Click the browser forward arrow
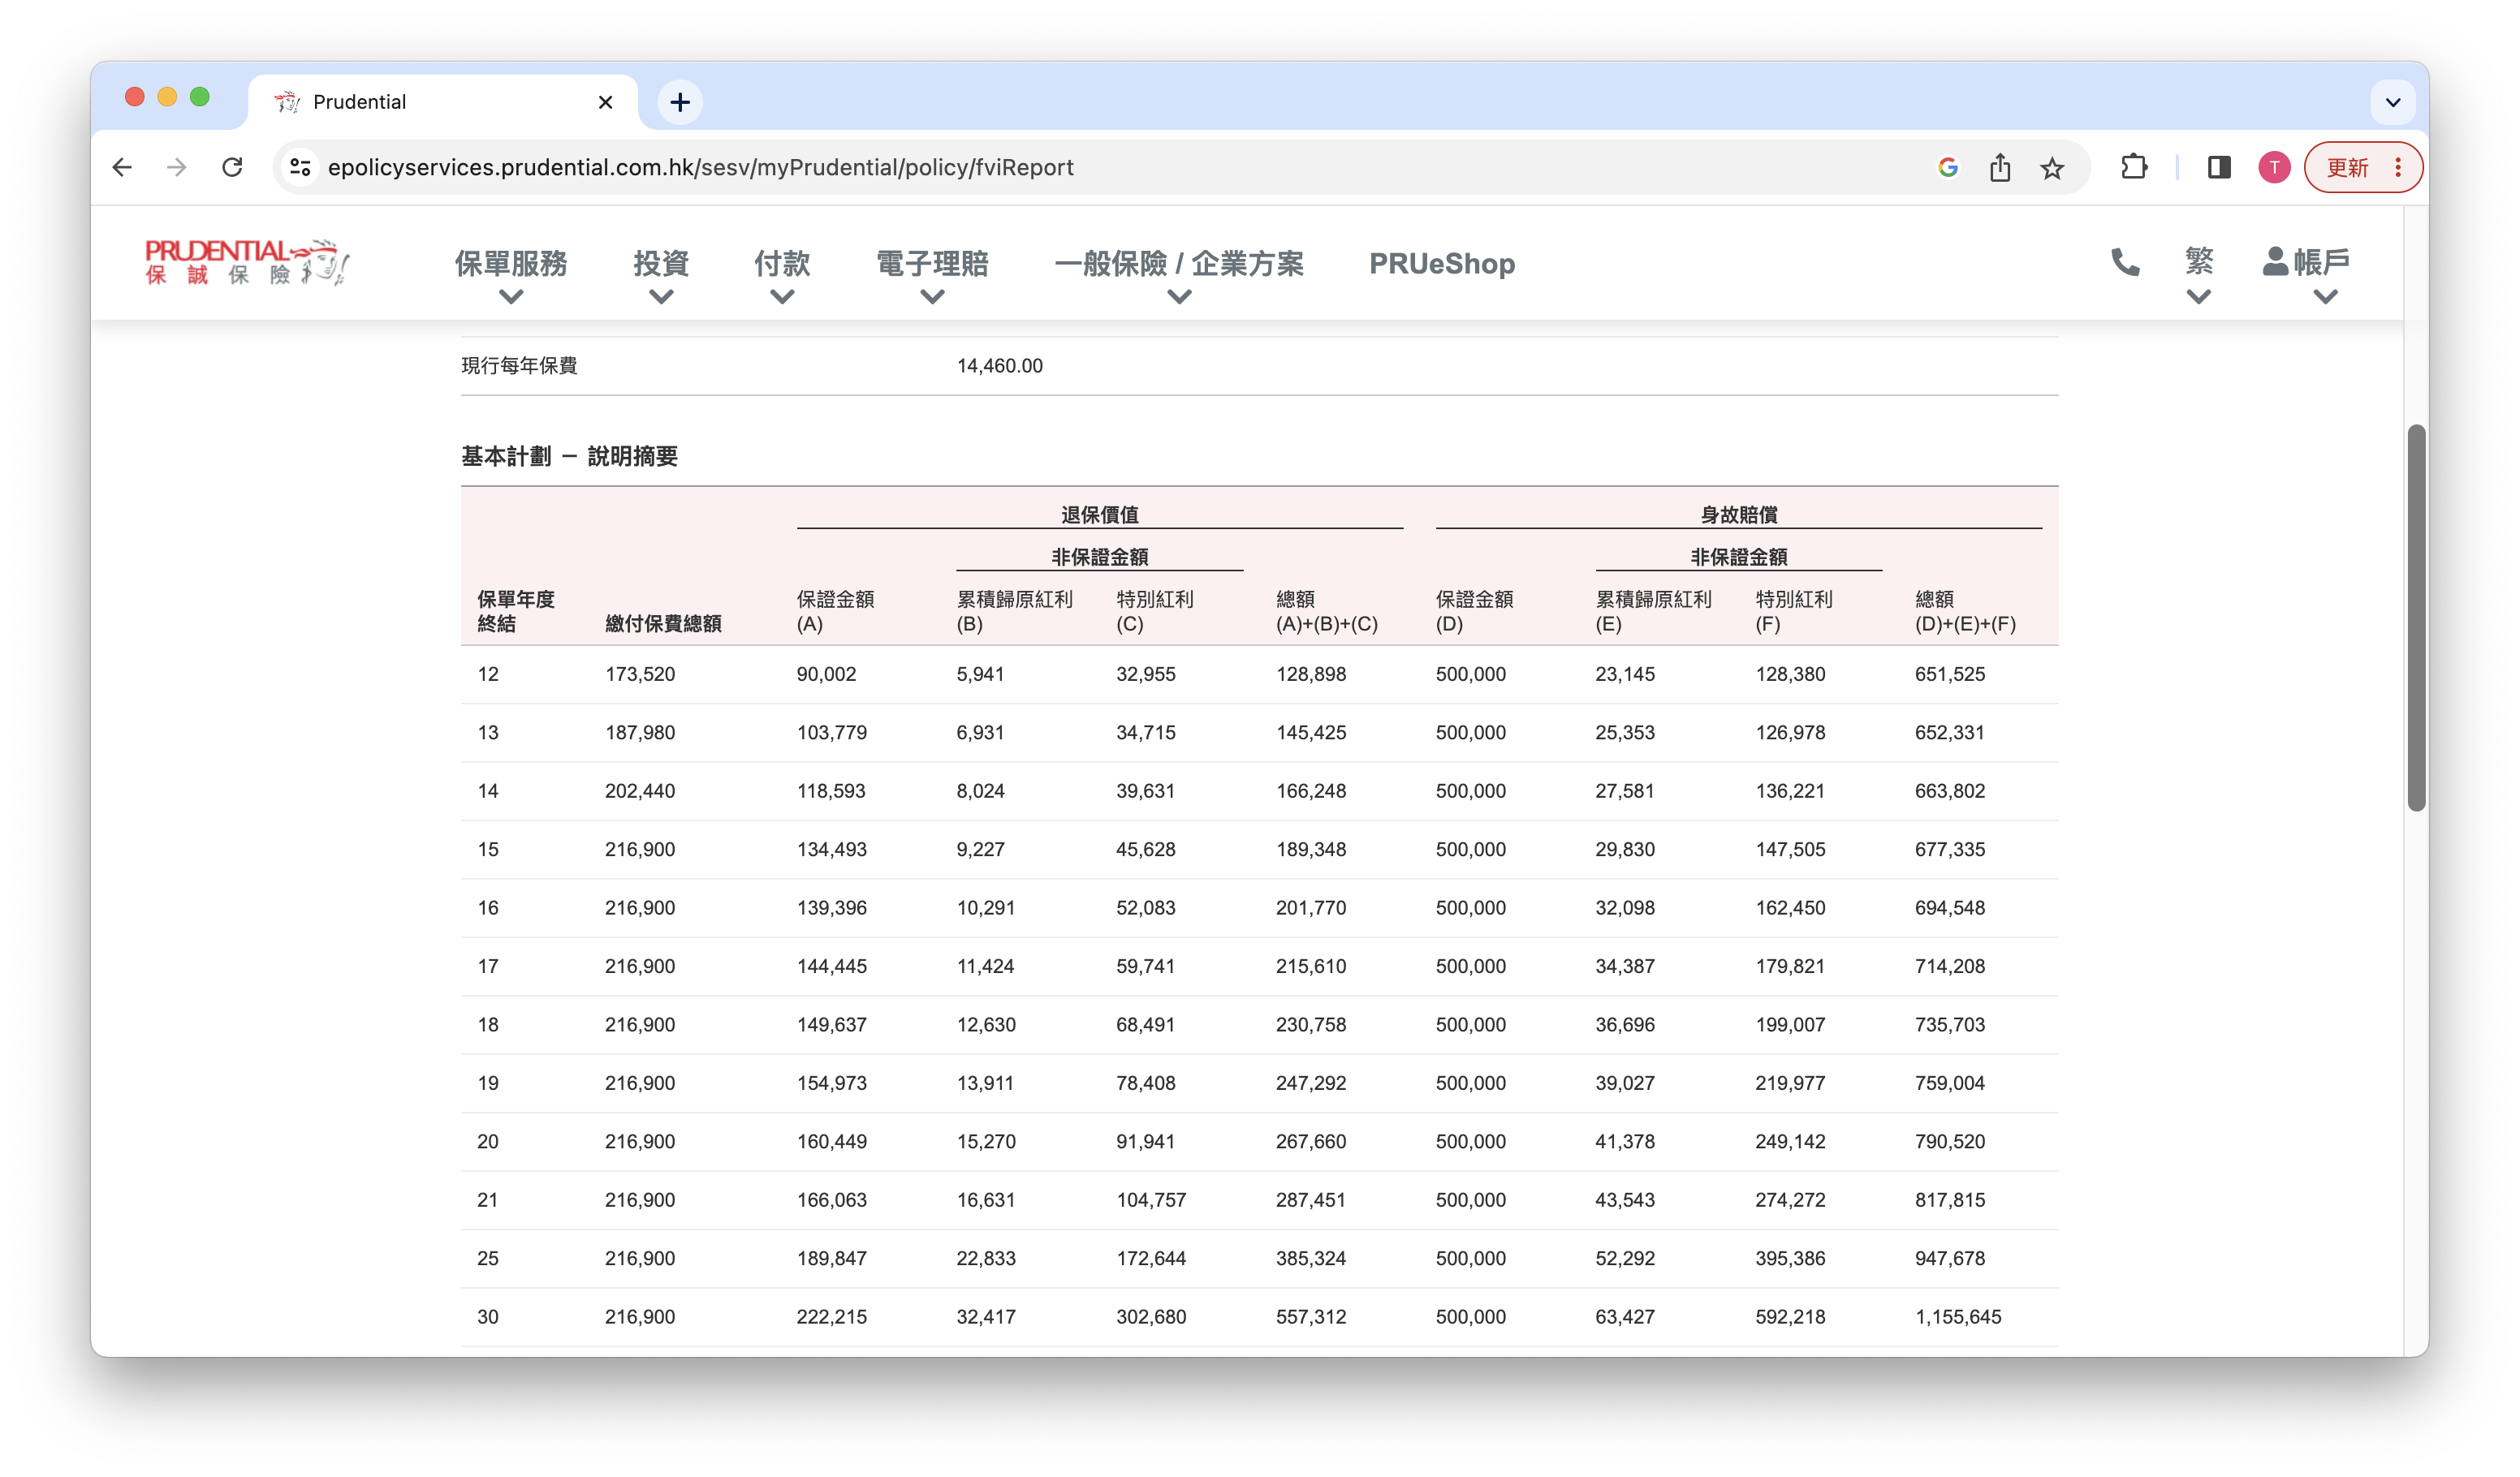Viewport: 2520px width, 1477px height. coord(177,167)
